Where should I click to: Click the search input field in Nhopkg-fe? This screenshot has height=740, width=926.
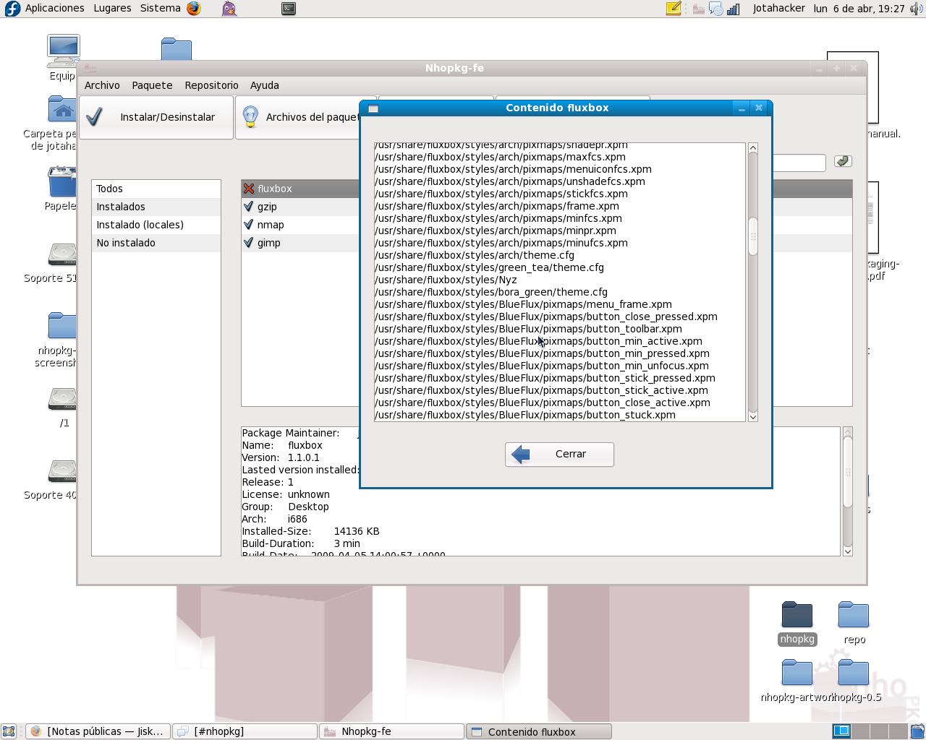(x=799, y=163)
